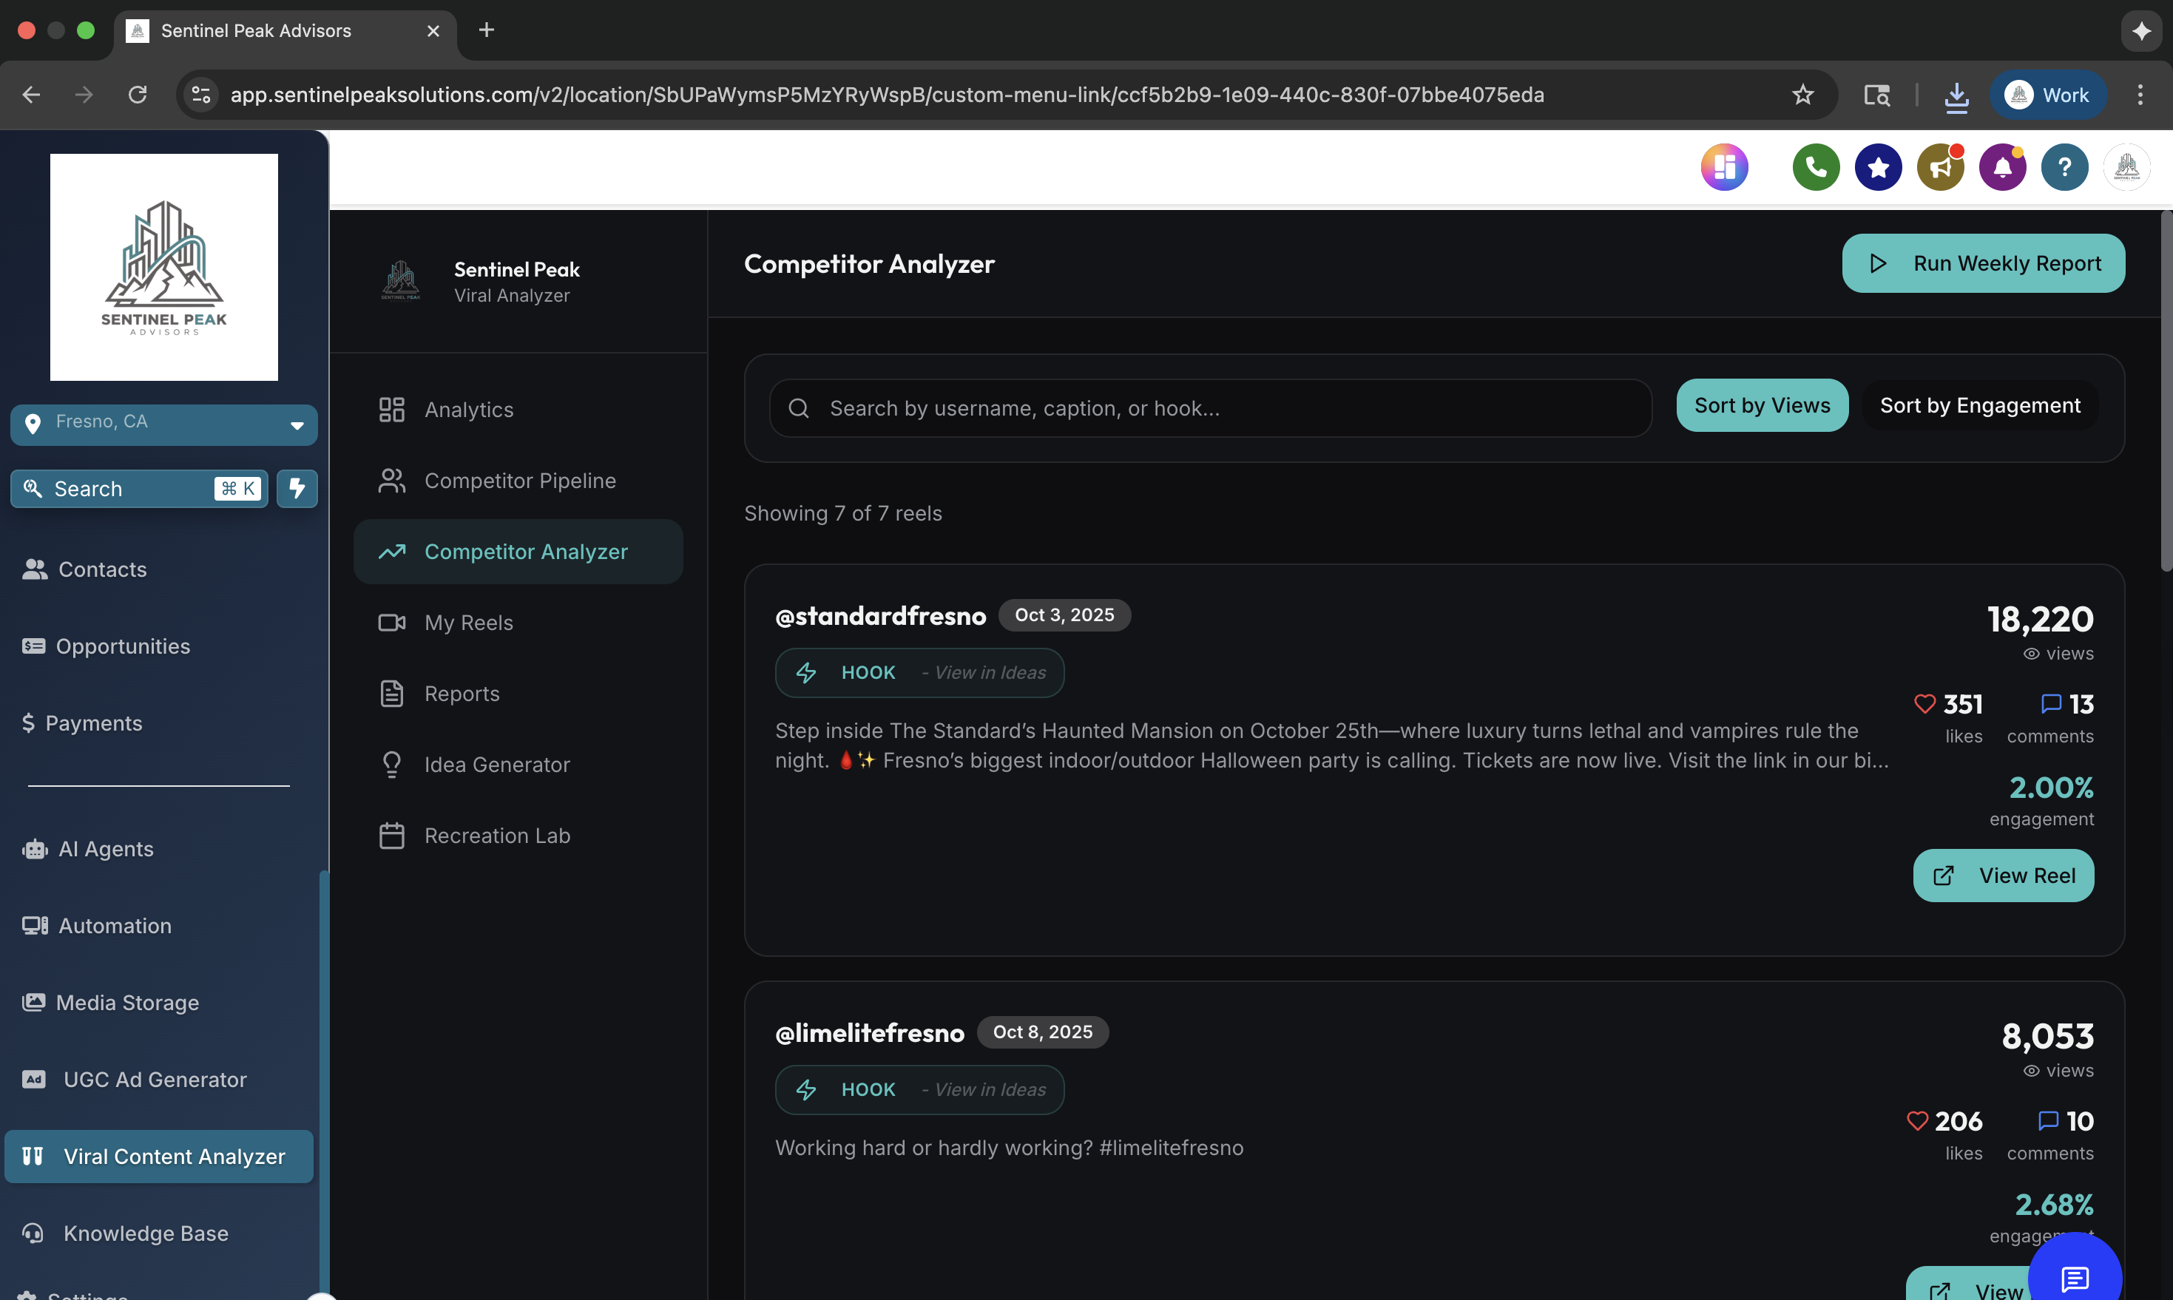
Task: Open the Idea Generator lightbulb icon
Action: pyautogui.click(x=392, y=763)
